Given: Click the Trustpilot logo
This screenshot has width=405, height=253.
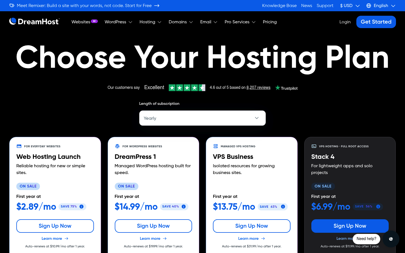Looking at the screenshot, I should (x=286, y=88).
